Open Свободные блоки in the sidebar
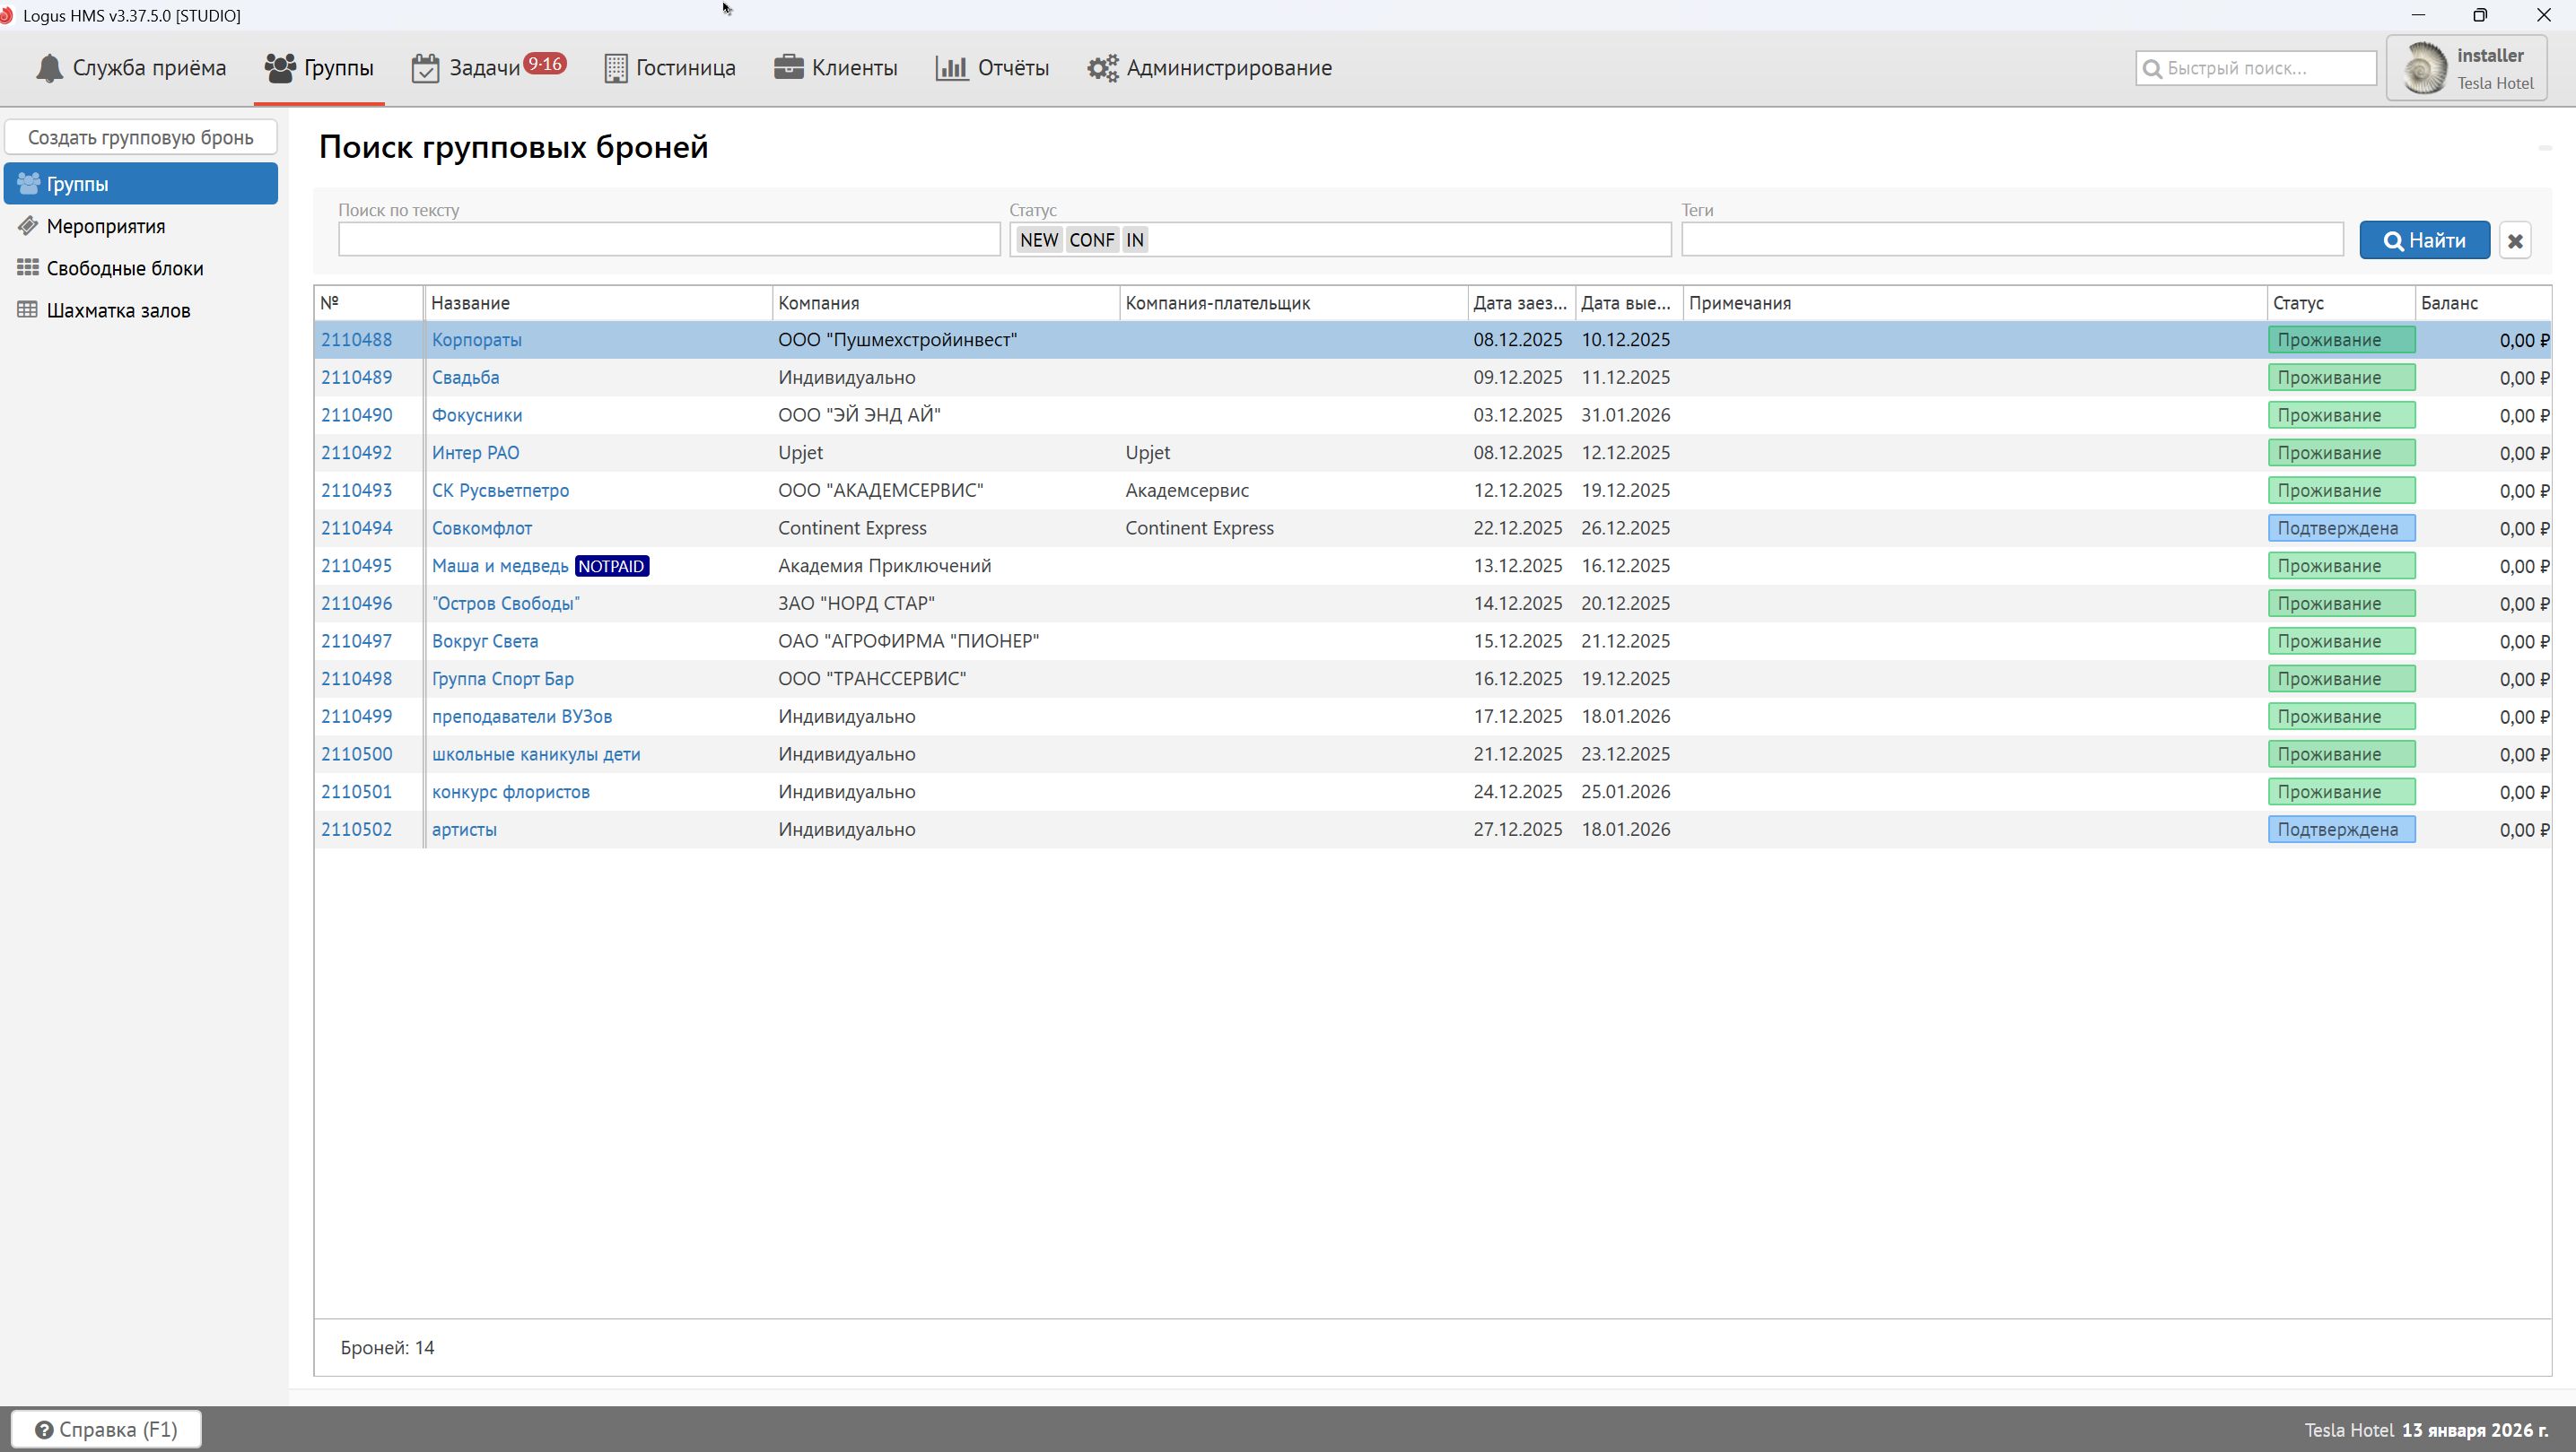 (124, 269)
